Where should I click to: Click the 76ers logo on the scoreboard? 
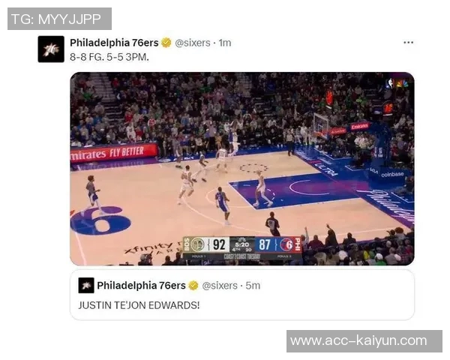point(286,245)
